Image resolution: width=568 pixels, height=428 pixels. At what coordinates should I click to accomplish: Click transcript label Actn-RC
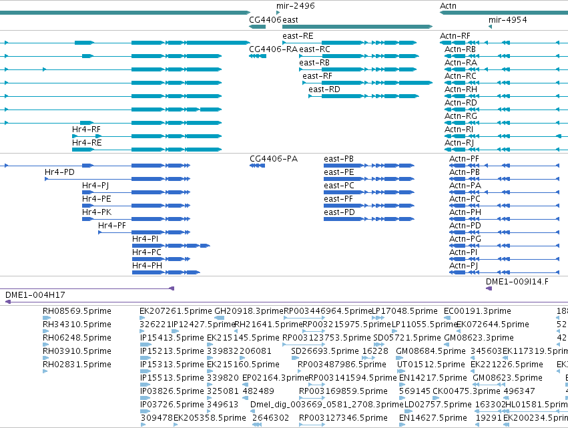pyautogui.click(x=460, y=76)
